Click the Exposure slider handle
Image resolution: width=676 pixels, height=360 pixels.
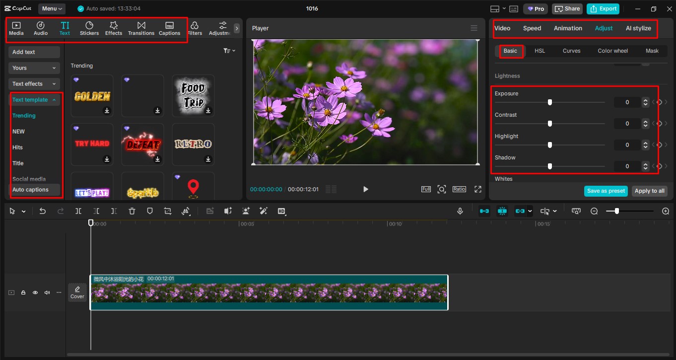(x=550, y=102)
